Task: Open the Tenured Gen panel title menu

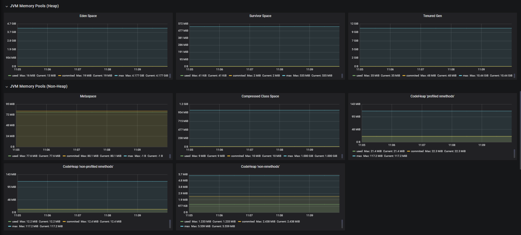Action: point(432,16)
